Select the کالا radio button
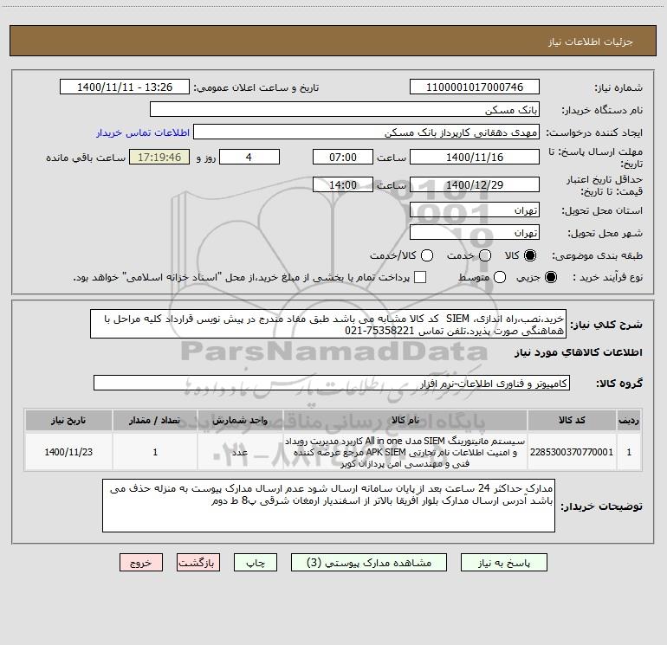The height and width of the screenshot is (645, 667). click(x=530, y=255)
